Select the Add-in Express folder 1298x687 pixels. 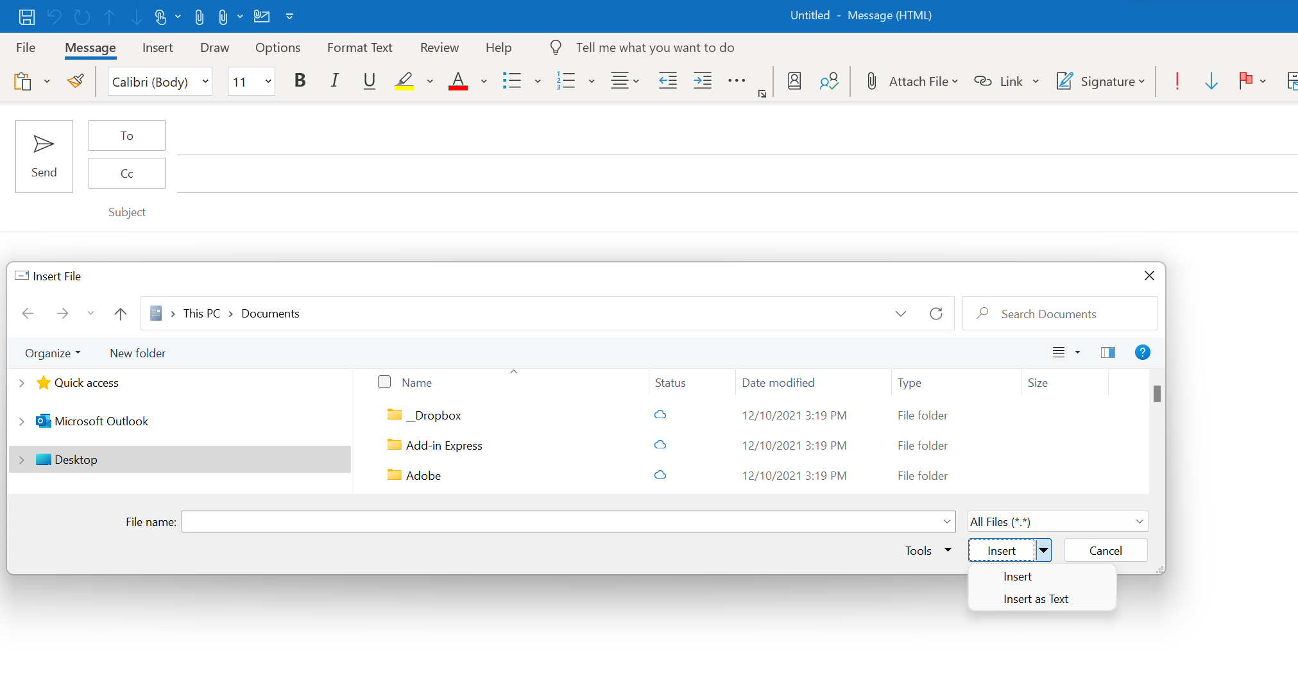444,445
